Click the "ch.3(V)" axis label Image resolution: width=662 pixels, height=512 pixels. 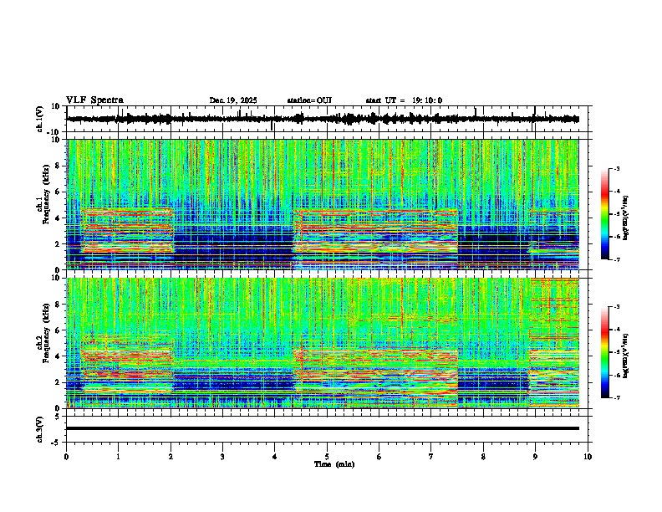pyautogui.click(x=39, y=429)
